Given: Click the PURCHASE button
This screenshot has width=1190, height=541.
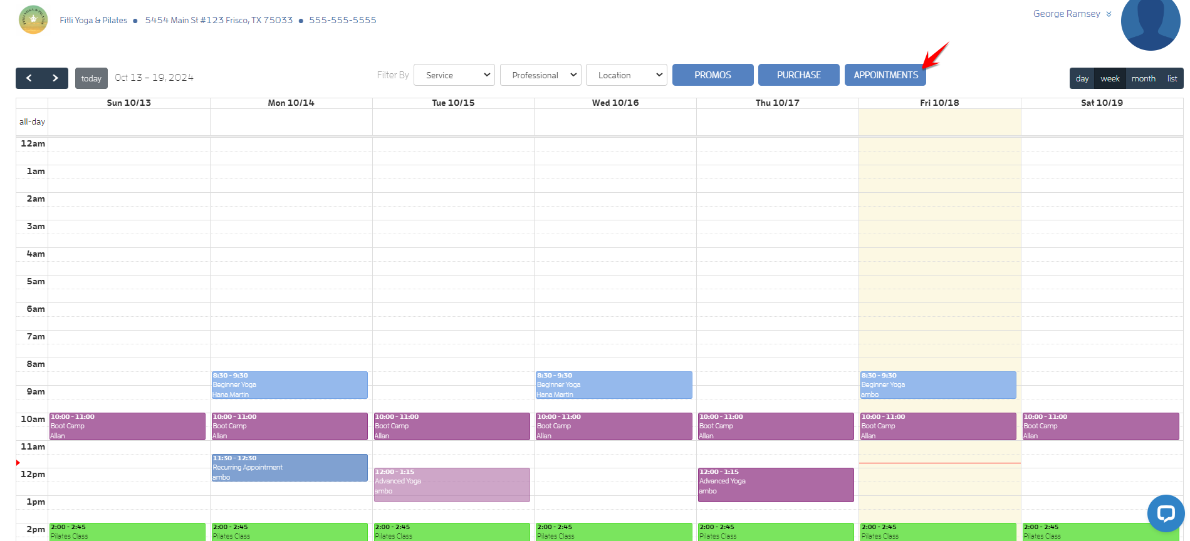Looking at the screenshot, I should 799,75.
